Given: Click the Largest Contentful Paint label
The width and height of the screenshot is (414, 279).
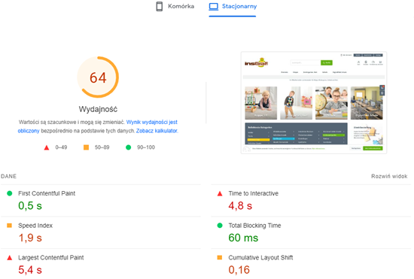Looking at the screenshot, I should tap(51, 257).
